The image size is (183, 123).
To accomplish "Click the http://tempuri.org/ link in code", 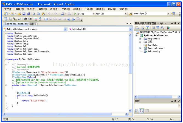I will coord(53,72).
